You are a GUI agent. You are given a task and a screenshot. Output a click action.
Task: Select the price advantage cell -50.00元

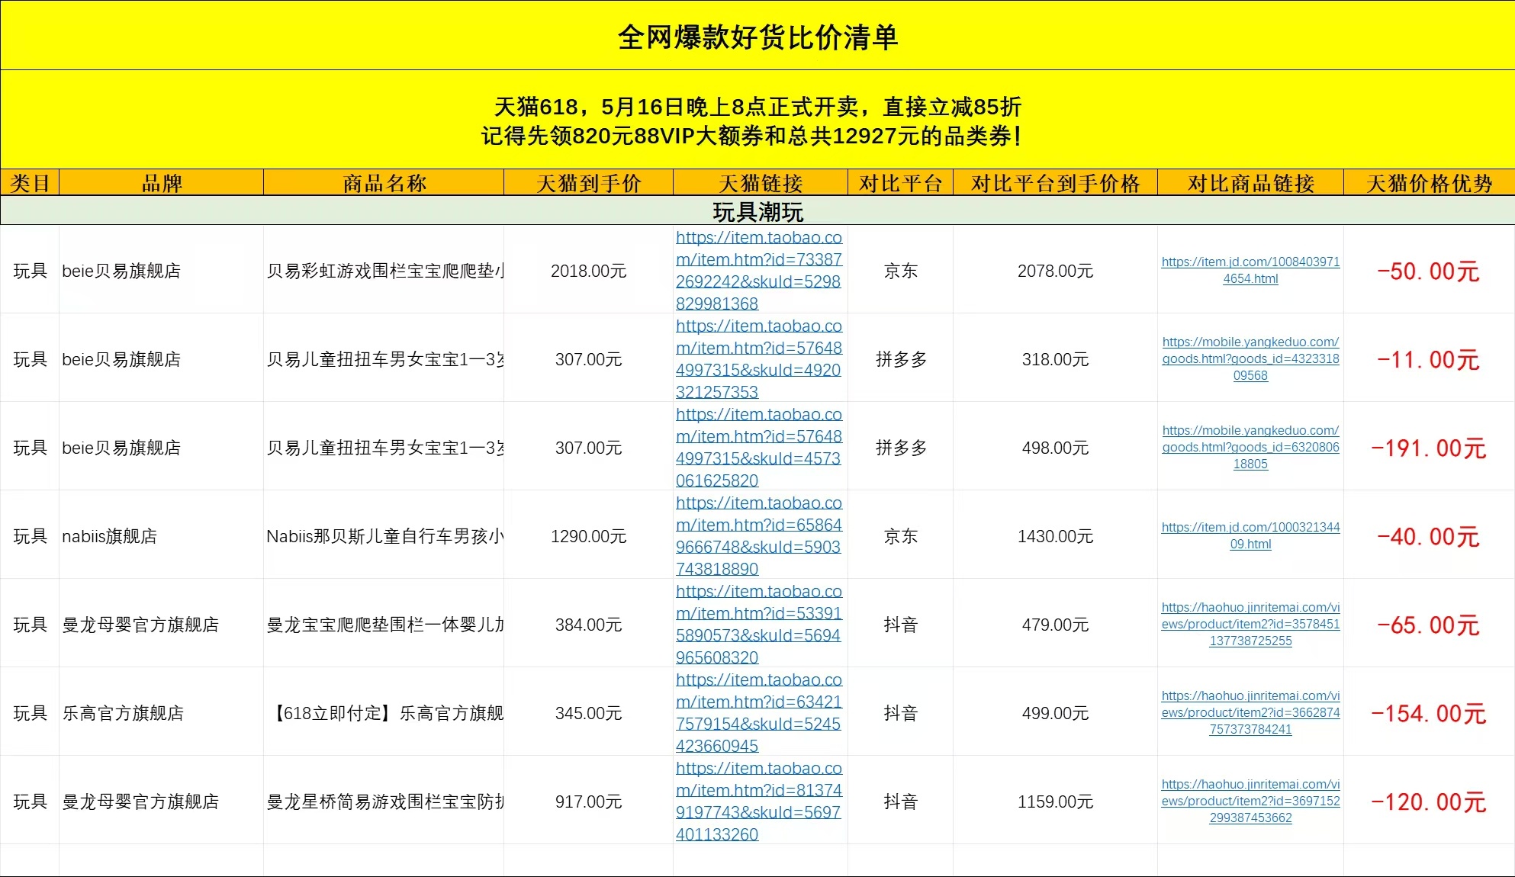[1430, 271]
